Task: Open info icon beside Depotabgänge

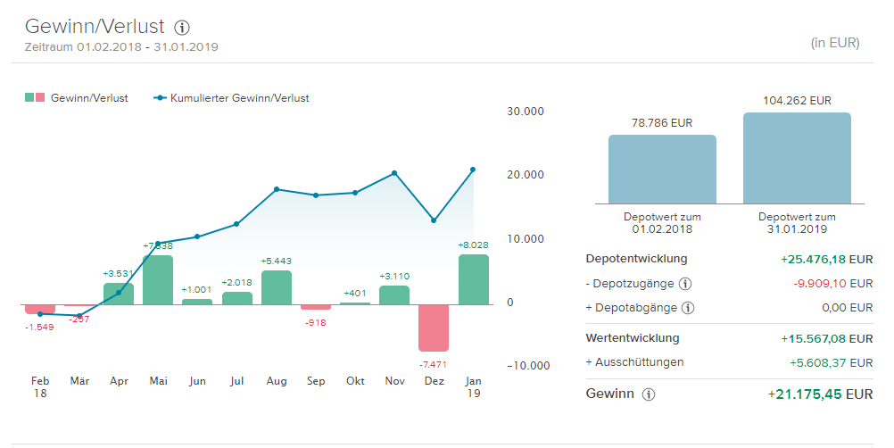Action: click(x=687, y=308)
